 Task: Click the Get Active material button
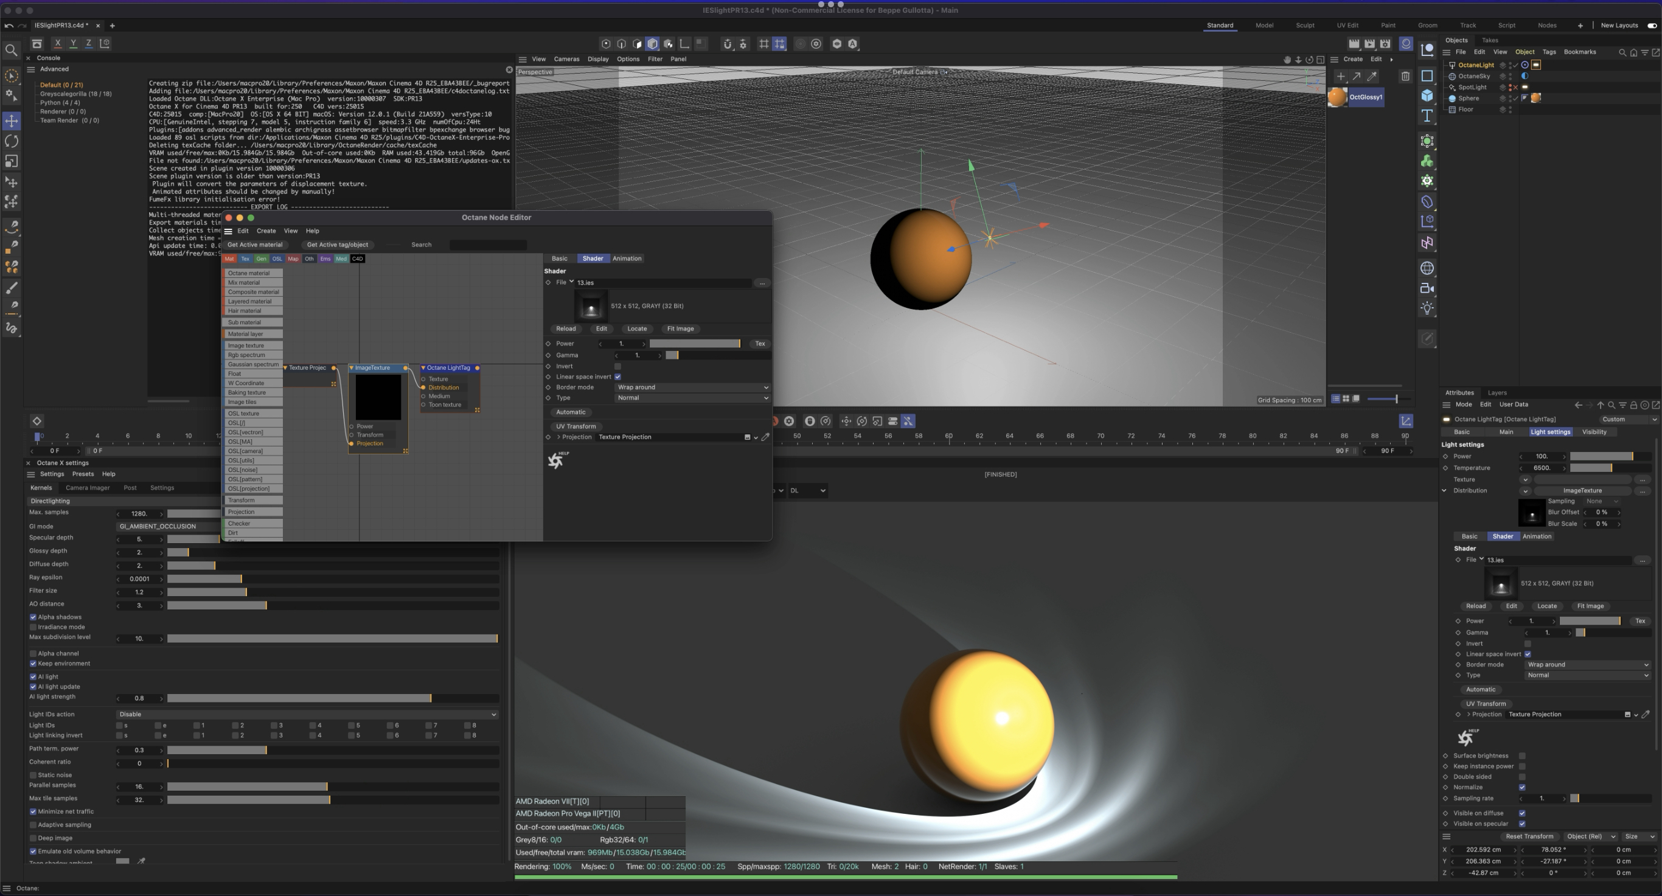click(255, 245)
